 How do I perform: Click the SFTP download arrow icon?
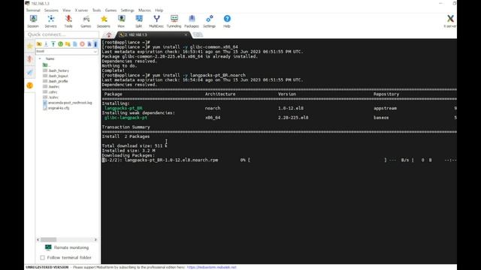[x=46, y=44]
